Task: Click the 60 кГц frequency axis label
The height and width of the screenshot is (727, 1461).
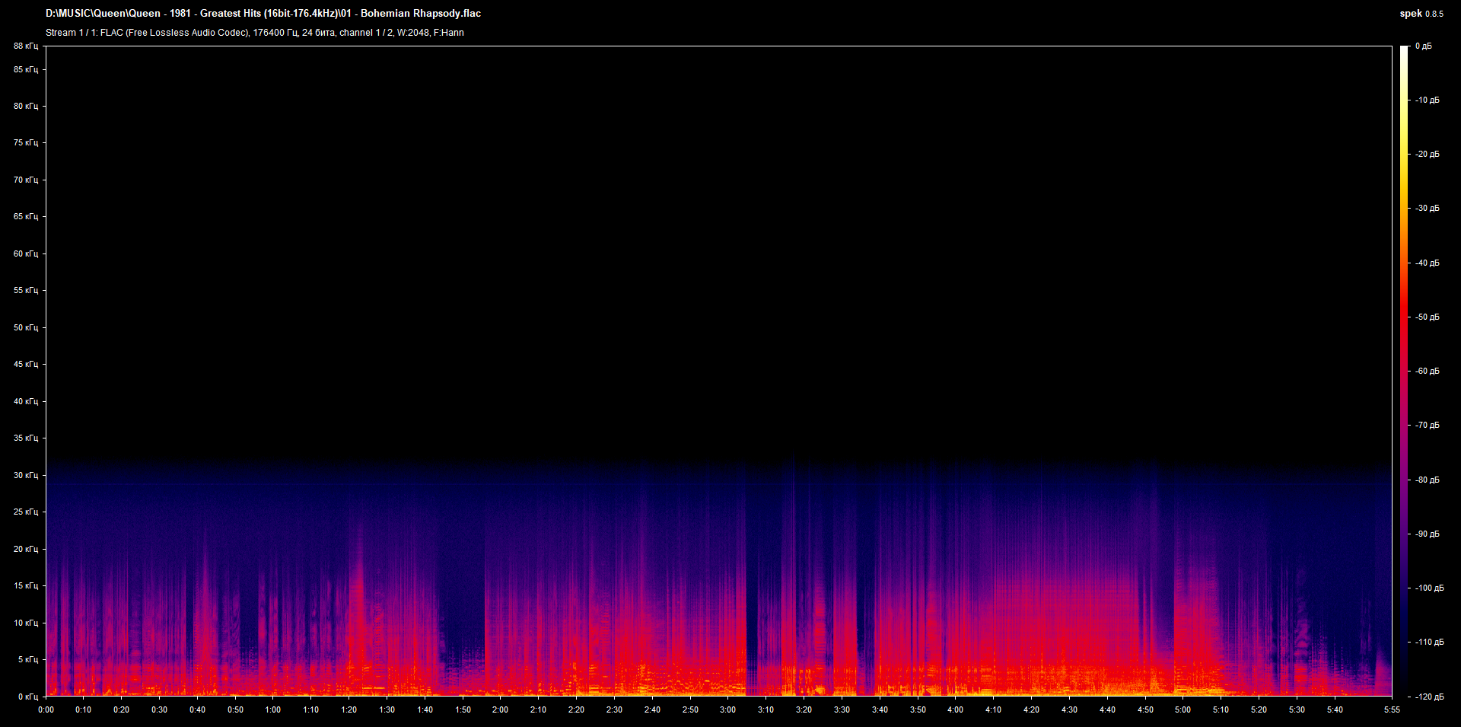Action: click(x=26, y=254)
